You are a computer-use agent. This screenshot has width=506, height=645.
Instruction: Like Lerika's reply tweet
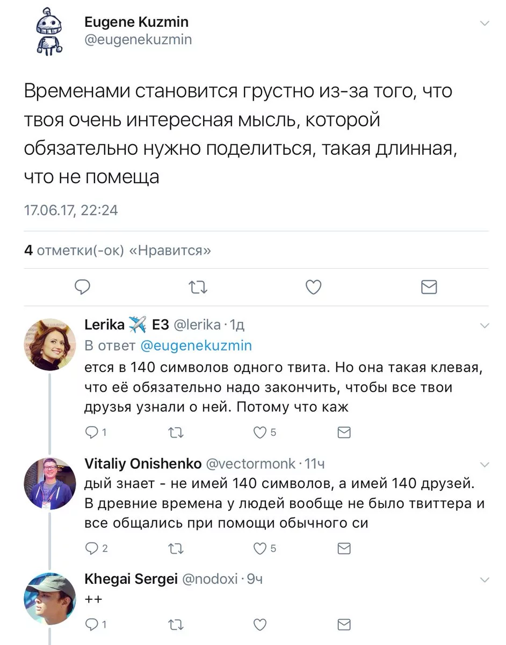(260, 432)
